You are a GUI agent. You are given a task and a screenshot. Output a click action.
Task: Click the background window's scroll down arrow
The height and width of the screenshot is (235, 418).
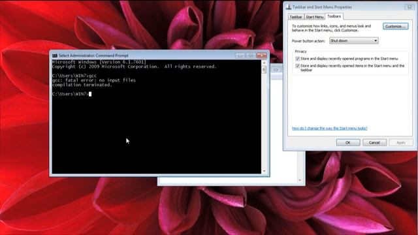click(x=300, y=180)
